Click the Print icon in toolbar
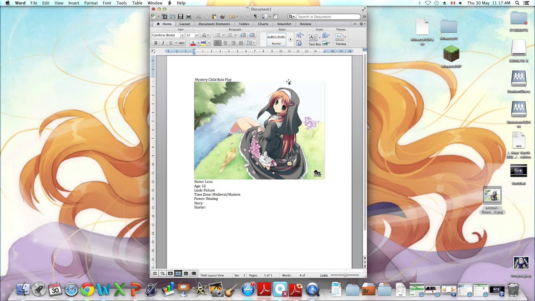535x301 pixels. 189,16
